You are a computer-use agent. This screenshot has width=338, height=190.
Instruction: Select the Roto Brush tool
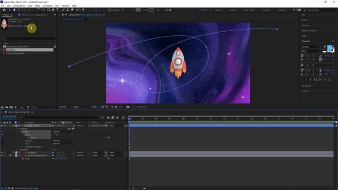(78, 10)
